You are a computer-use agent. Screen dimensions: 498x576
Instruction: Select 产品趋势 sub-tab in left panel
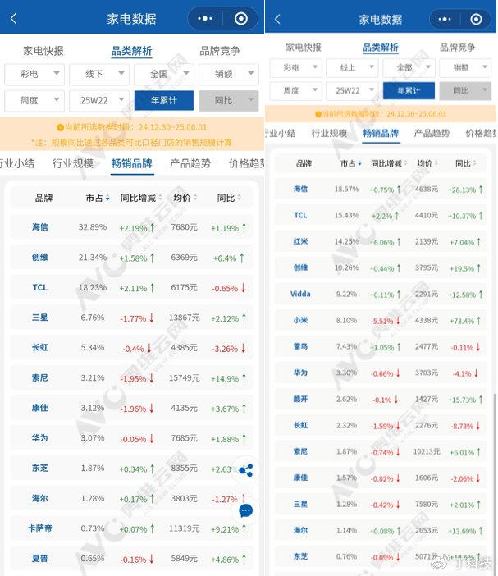pyautogui.click(x=190, y=163)
